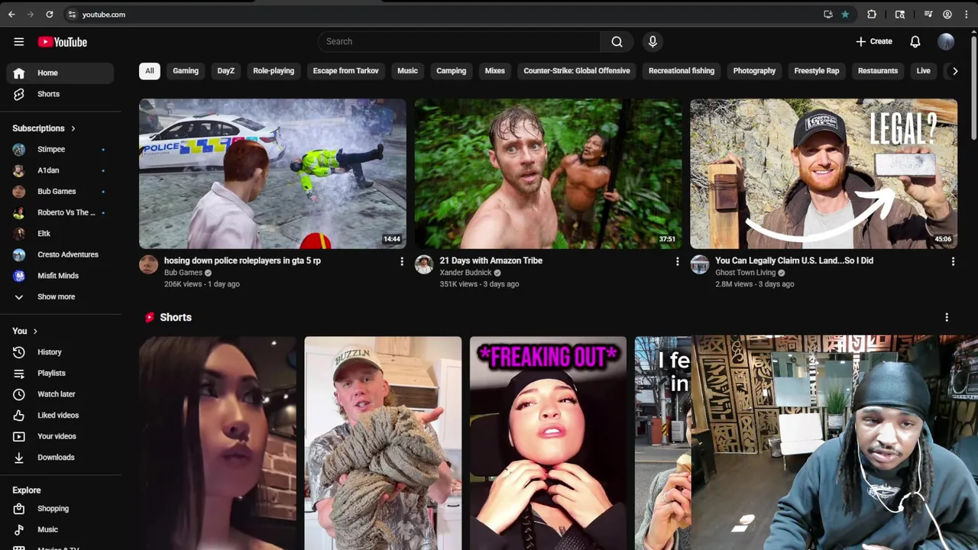Viewport: 978px width, 550px height.
Task: Open Liked videos
Action: pos(60,415)
